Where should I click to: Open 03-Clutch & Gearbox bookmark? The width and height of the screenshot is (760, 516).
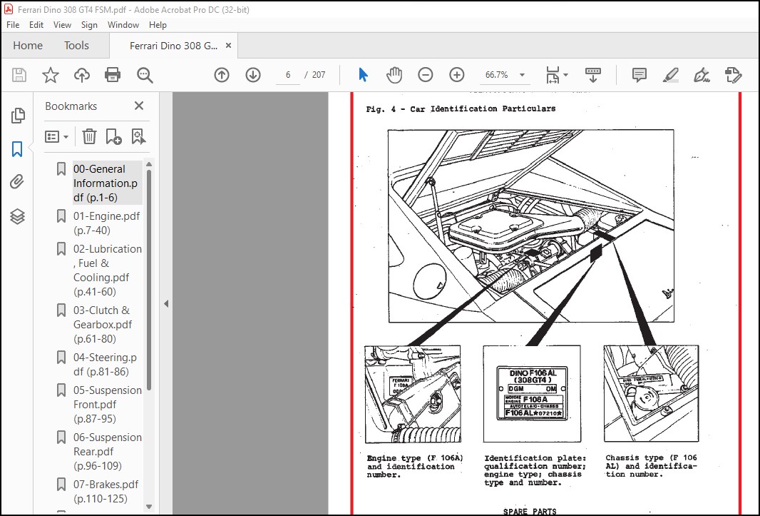tap(103, 324)
